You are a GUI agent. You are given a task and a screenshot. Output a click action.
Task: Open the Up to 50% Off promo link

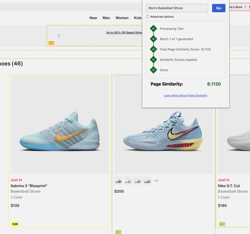pos(124,33)
